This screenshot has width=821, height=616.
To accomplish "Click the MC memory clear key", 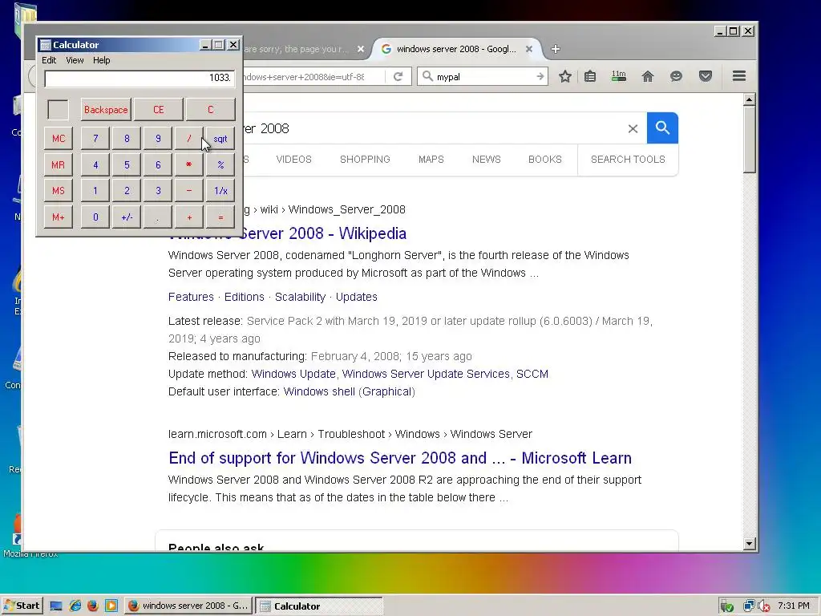I will [x=58, y=138].
